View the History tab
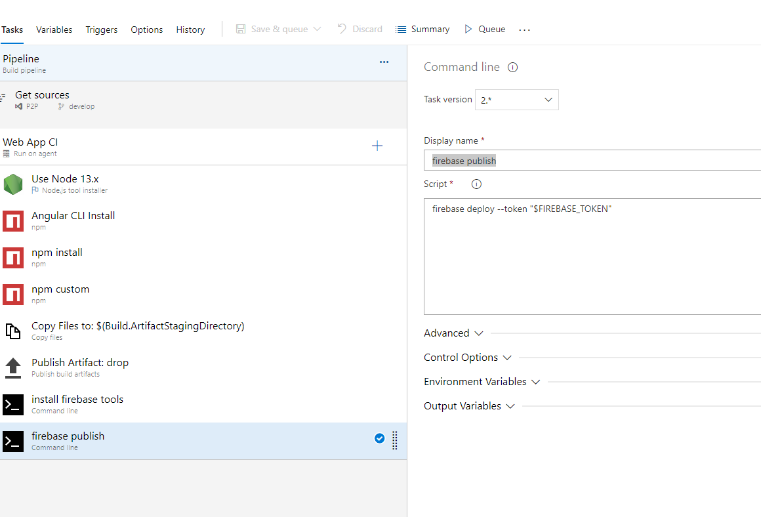The height and width of the screenshot is (517, 761). coord(190,30)
